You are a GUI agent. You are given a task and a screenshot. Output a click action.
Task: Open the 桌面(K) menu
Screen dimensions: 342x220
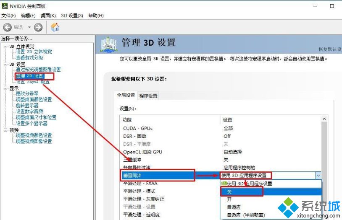click(48, 16)
